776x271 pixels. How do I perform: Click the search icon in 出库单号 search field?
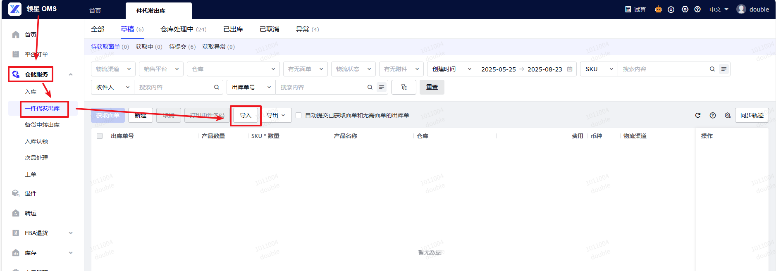pyautogui.click(x=370, y=87)
